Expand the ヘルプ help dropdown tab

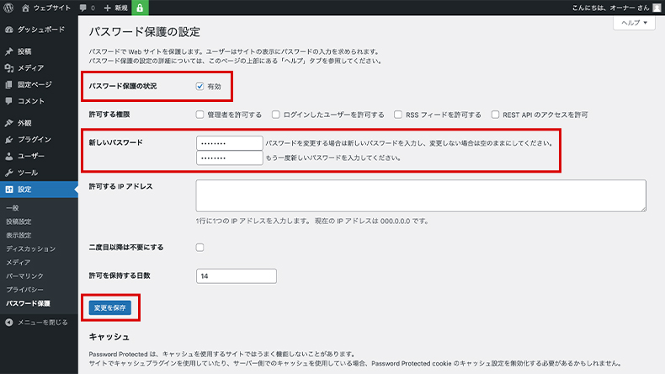634,23
